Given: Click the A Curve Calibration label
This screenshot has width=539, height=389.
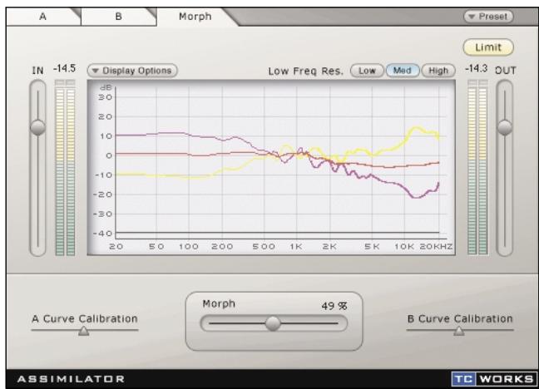Looking at the screenshot, I should pyautogui.click(x=85, y=319).
